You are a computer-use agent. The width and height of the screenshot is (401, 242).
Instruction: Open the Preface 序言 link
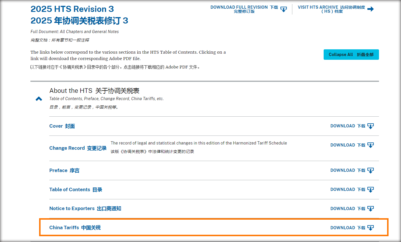[x=64, y=170]
